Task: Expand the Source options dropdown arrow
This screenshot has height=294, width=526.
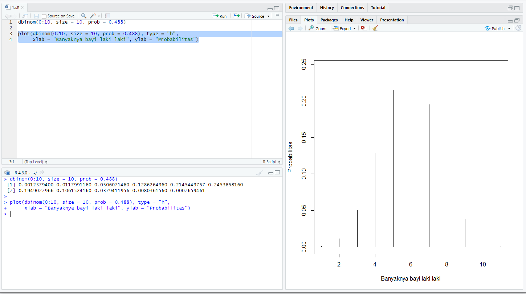Action: [x=269, y=16]
